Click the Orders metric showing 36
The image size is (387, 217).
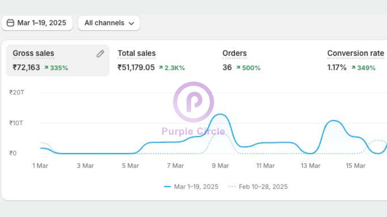pyautogui.click(x=235, y=60)
